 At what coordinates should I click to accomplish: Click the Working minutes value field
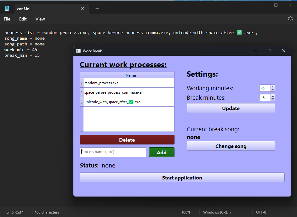(265, 88)
